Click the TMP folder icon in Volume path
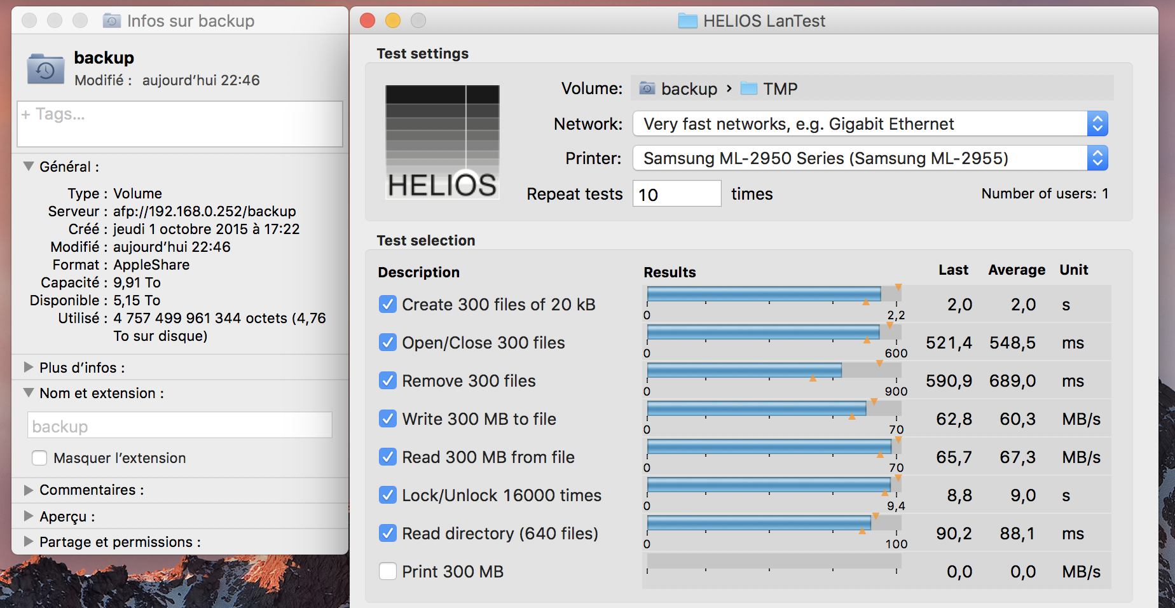 coord(749,88)
